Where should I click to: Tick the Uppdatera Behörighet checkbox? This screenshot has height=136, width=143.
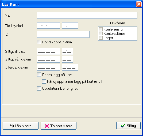(39, 88)
